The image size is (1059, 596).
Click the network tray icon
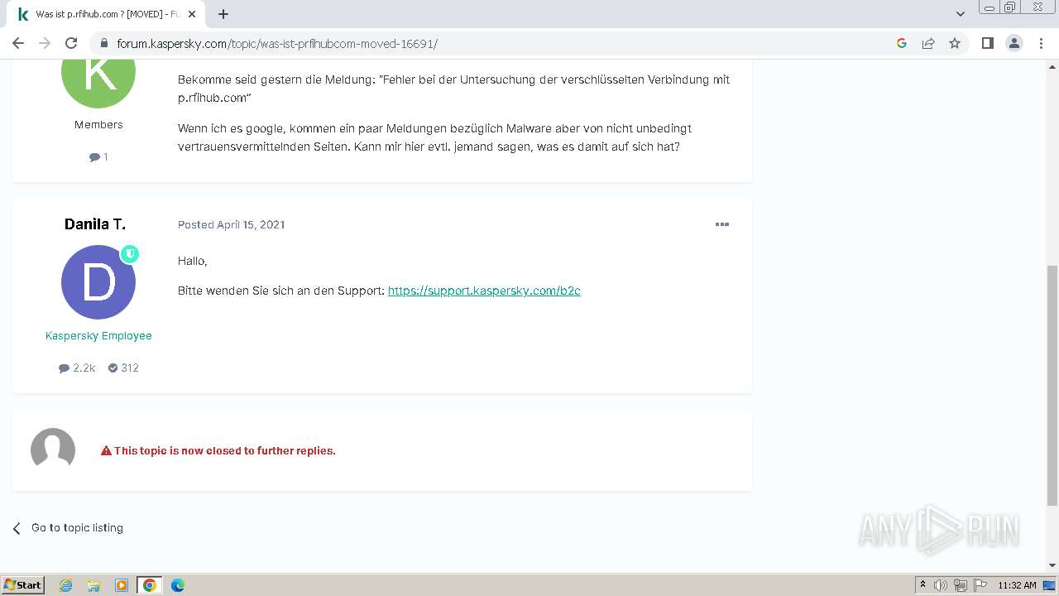961,585
